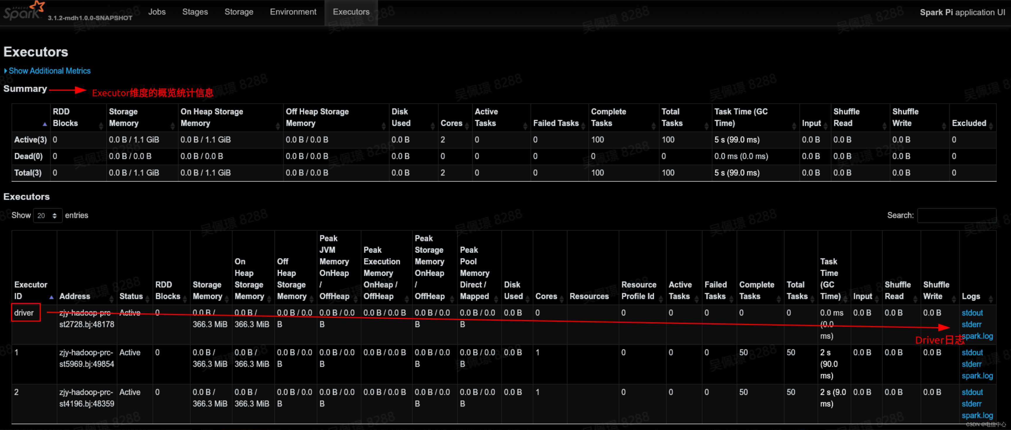Viewport: 1011px width, 430px height.
Task: Select the Active(3) summary row label
Action: pyautogui.click(x=31, y=139)
